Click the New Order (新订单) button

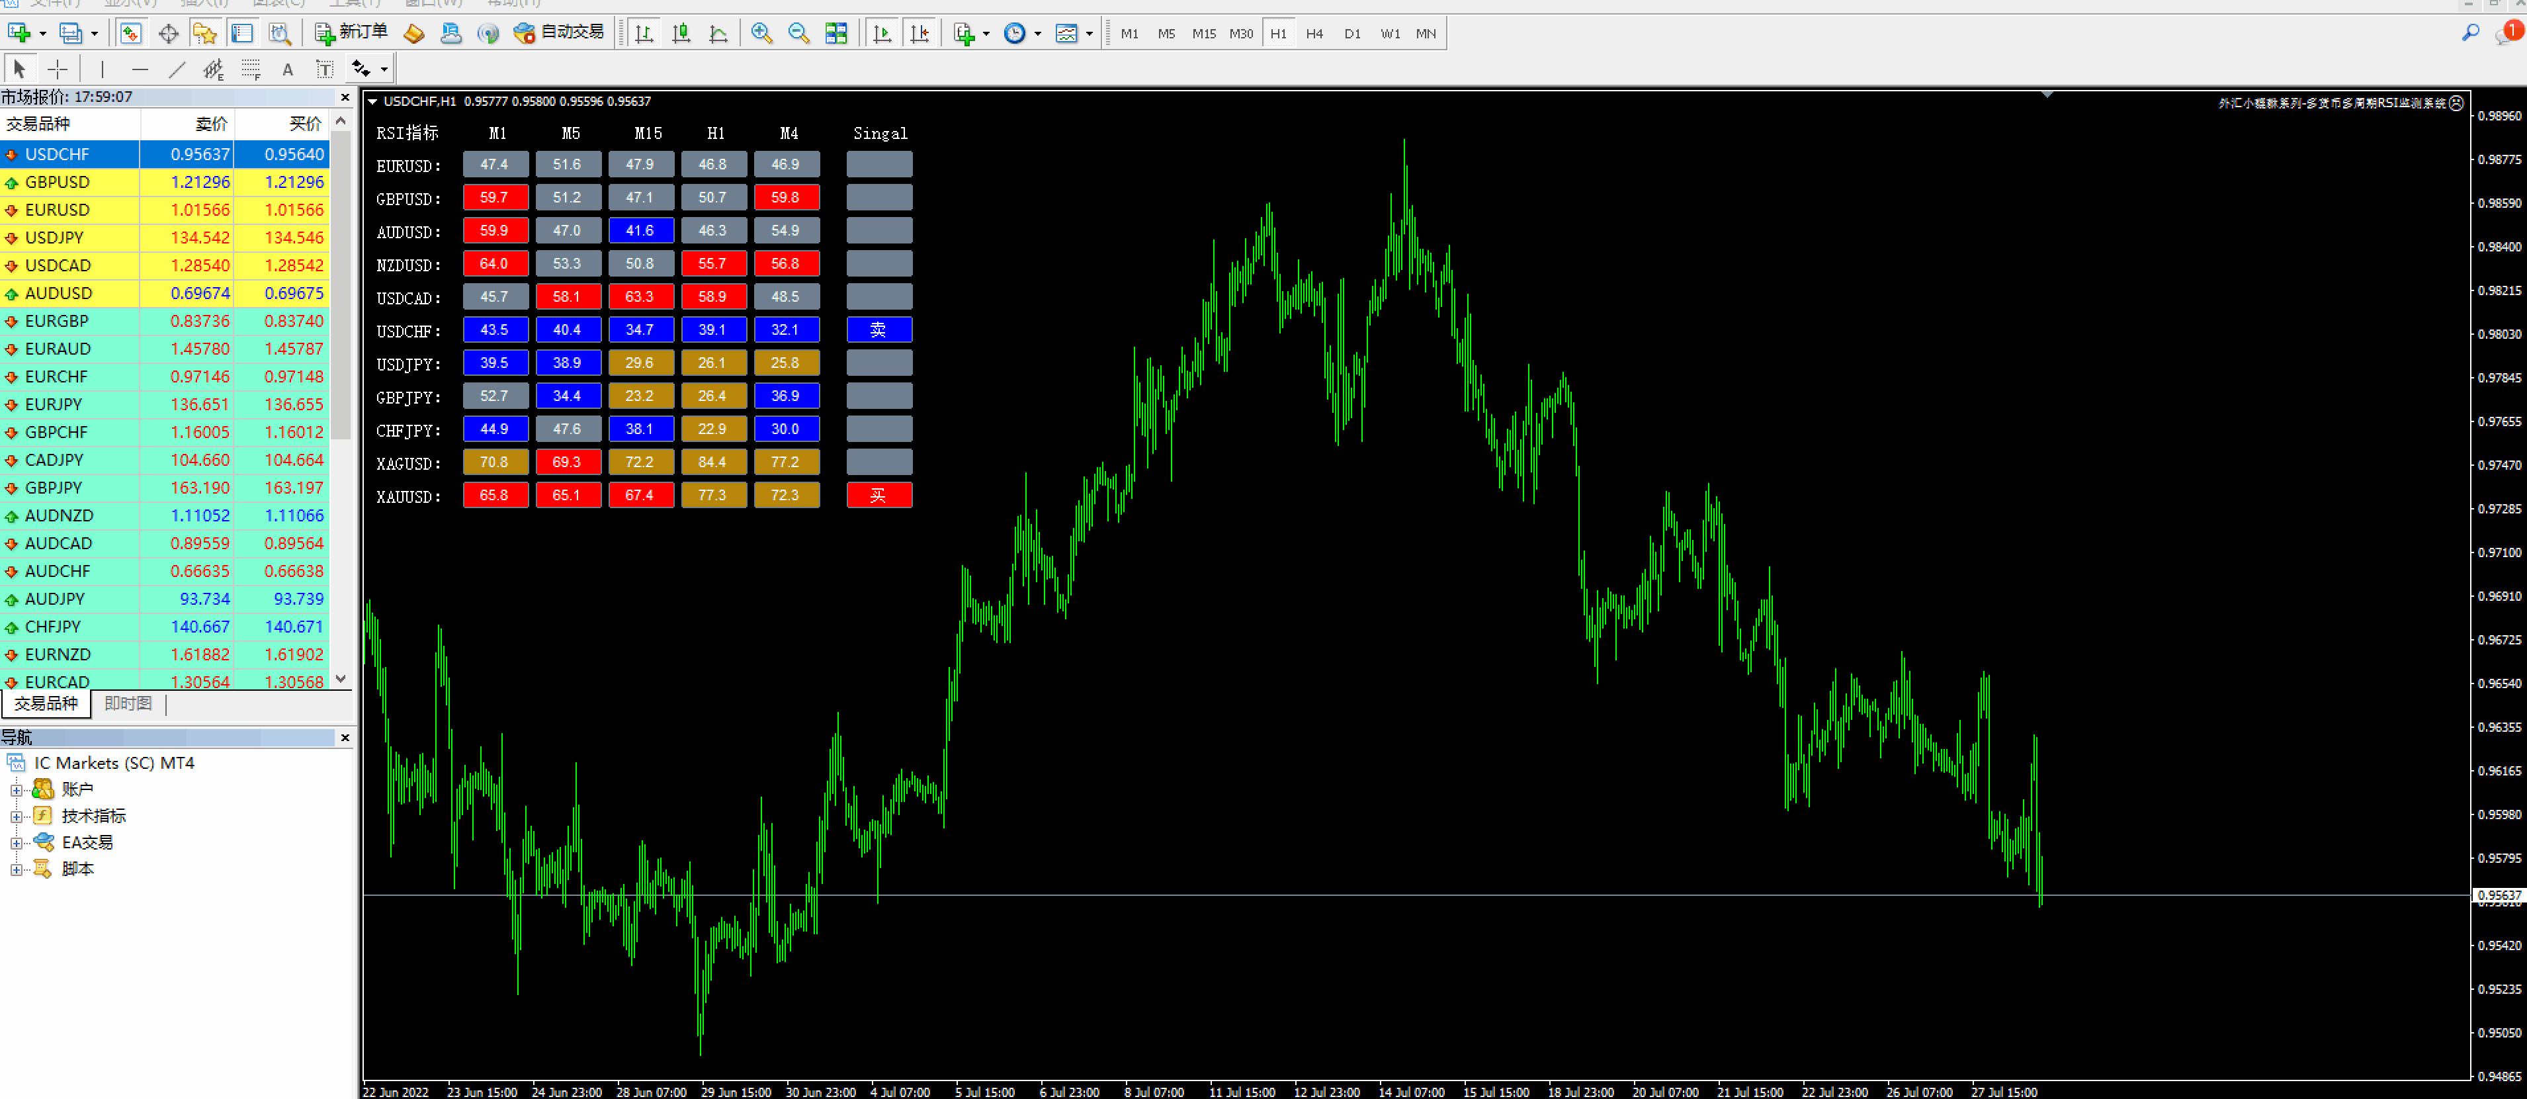click(x=351, y=33)
